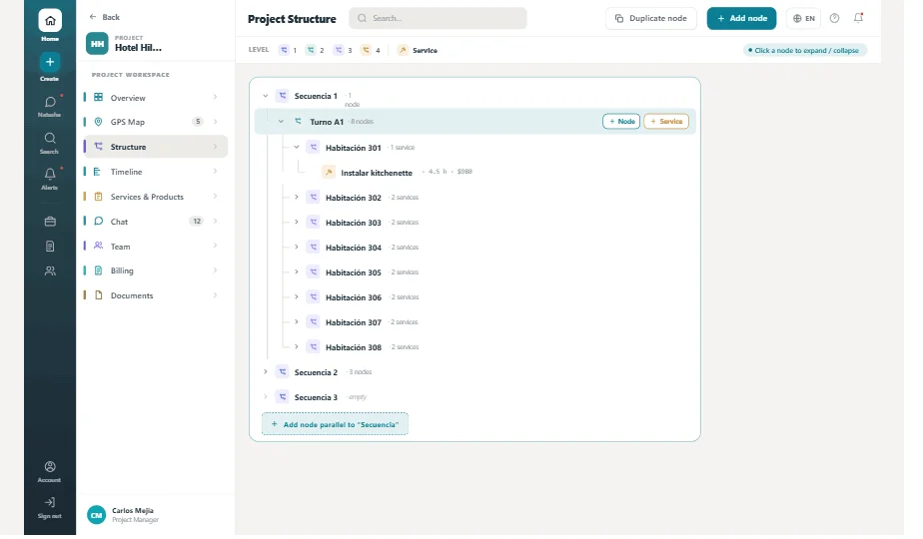This screenshot has width=923, height=539.
Task: Click the CM user avatar
Action: [97, 515]
